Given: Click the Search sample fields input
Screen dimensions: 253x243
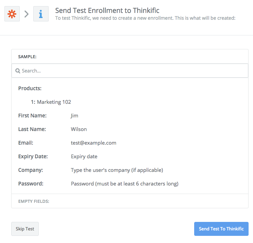Looking at the screenshot, I should (130, 71).
